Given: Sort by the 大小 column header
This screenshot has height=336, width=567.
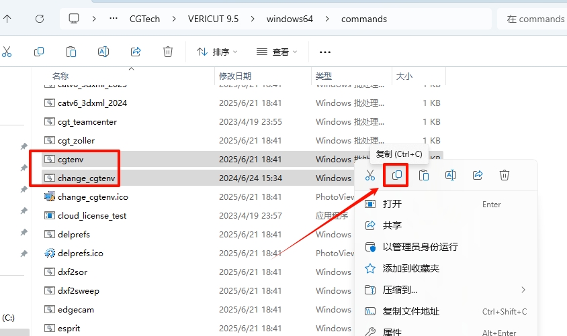Looking at the screenshot, I should coord(404,76).
